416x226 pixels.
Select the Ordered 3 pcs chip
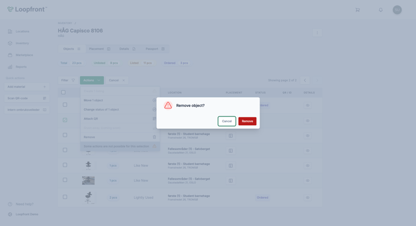tap(176, 63)
